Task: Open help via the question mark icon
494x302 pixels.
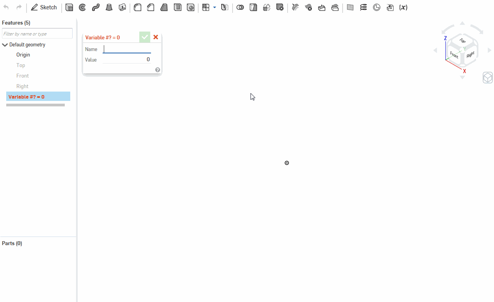Action: pyautogui.click(x=157, y=69)
